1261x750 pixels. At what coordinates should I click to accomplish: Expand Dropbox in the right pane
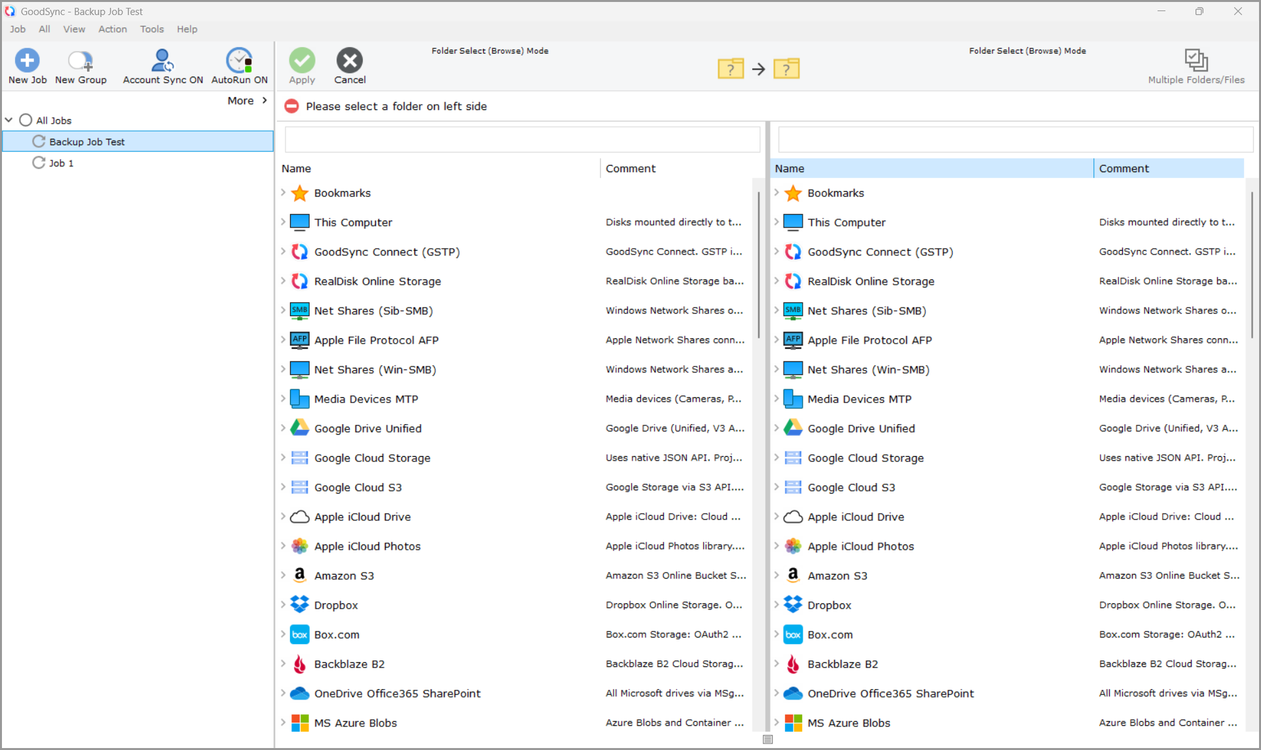coord(777,605)
